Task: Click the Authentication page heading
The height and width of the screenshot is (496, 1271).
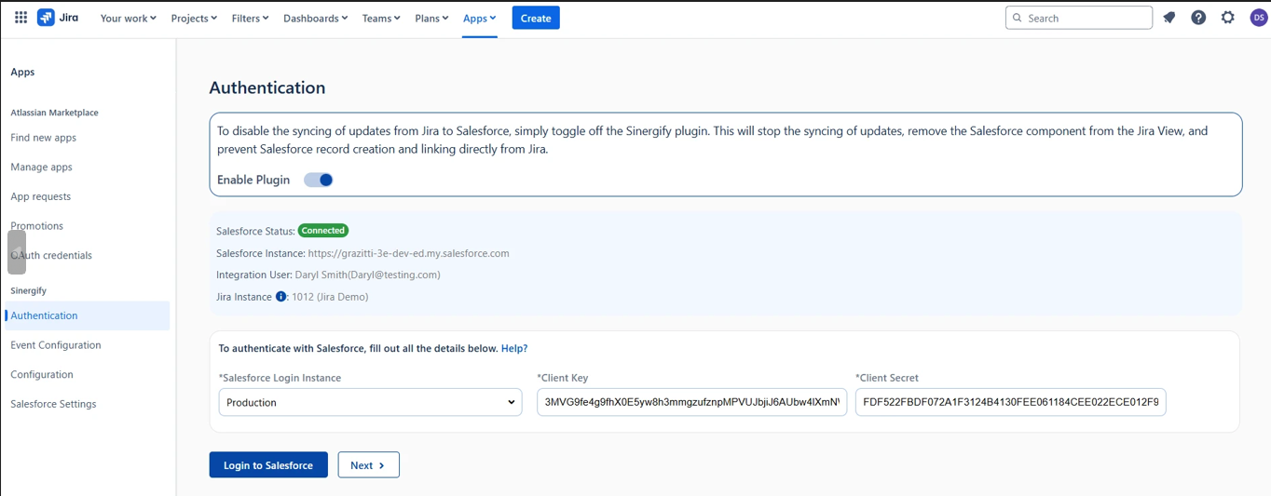Action: pos(267,87)
